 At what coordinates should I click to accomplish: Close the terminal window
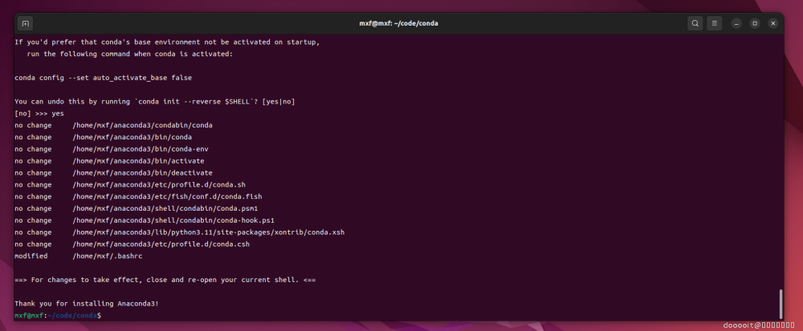(x=772, y=23)
